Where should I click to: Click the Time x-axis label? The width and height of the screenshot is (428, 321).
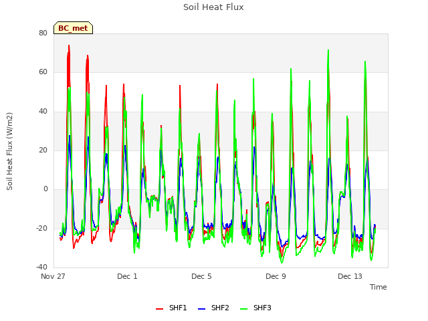pos(379,287)
